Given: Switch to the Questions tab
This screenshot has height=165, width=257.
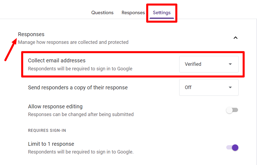Looking at the screenshot, I should pos(102,13).
